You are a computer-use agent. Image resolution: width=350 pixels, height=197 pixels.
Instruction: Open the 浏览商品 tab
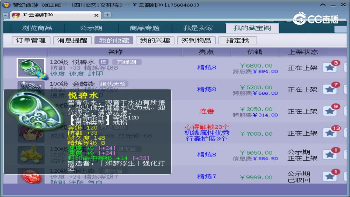click(37, 28)
